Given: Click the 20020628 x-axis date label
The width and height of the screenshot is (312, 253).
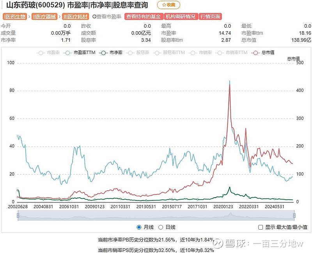Looking at the screenshot, I should tap(18, 207).
